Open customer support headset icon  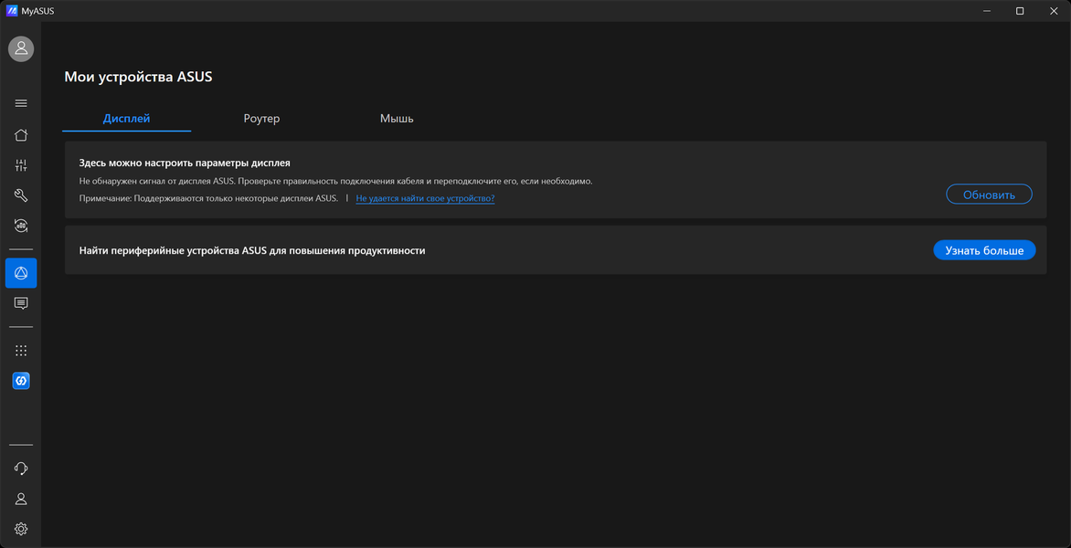[21, 469]
